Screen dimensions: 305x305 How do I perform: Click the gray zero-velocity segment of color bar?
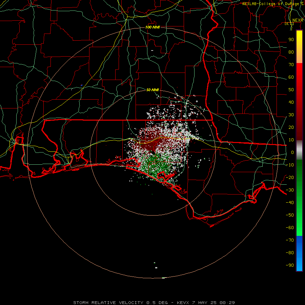tap(299, 150)
